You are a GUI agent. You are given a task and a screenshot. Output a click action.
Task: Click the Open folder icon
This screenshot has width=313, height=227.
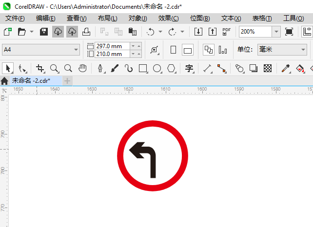pos(22,32)
